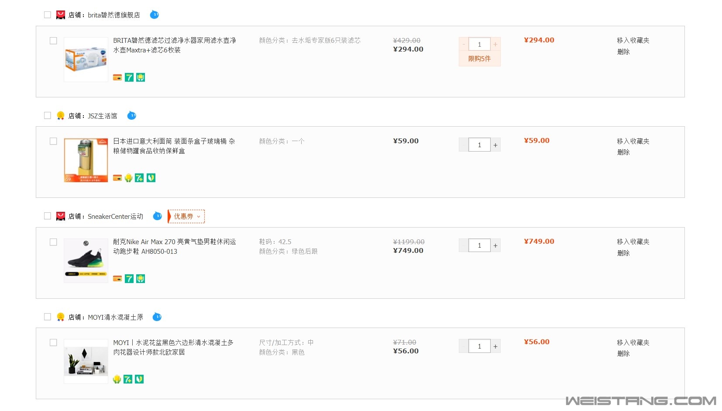Delete the Nike Air Max 270 item
The image size is (722, 411).
[623, 253]
